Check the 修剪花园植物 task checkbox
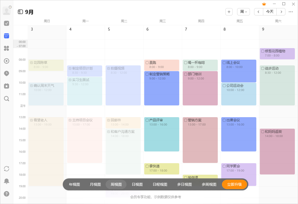 coord(263,51)
